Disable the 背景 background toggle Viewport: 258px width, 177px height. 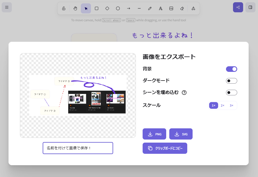pyautogui.click(x=231, y=69)
